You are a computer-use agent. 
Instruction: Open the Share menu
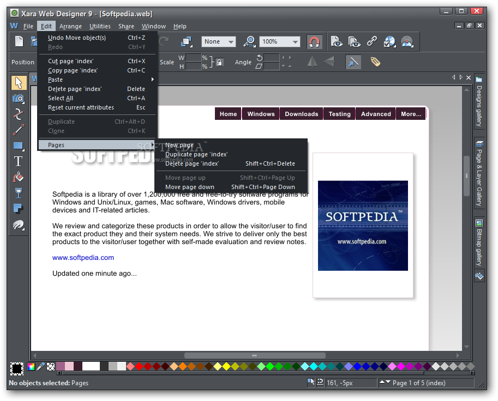[126, 26]
